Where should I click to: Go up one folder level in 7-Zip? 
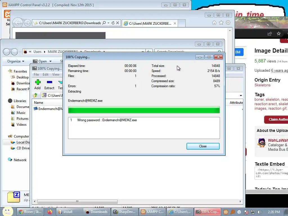pyautogui.click(x=35, y=95)
